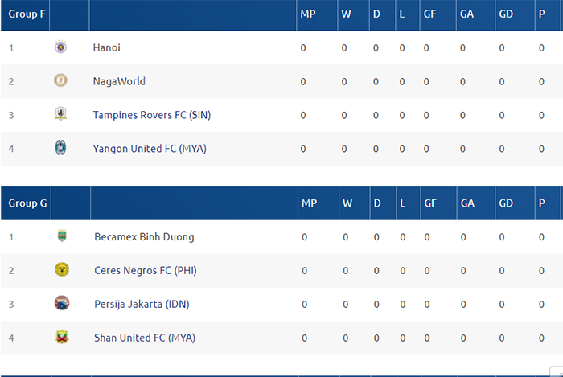Click the Ceres Negros FC crest icon
Image resolution: width=563 pixels, height=377 pixels.
tap(62, 270)
